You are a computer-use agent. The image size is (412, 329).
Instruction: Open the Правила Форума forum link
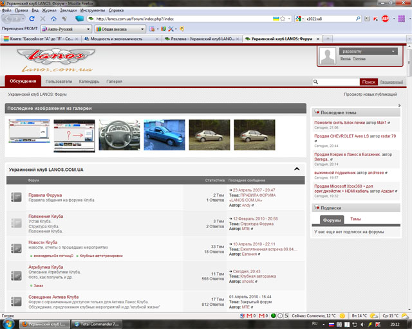pos(45,195)
